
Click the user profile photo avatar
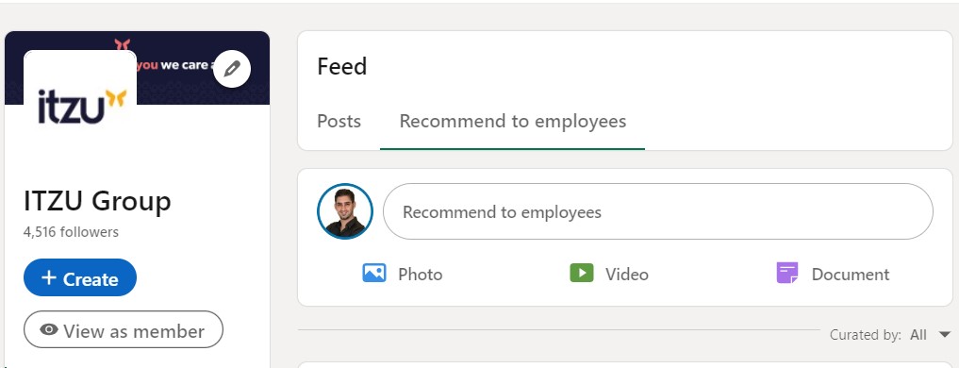click(345, 211)
